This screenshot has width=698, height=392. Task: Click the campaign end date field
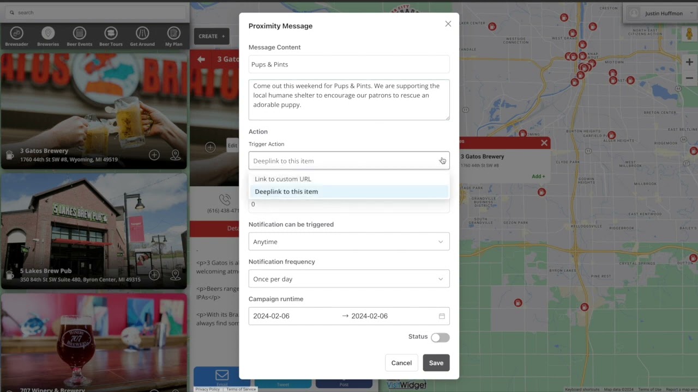[x=369, y=316]
